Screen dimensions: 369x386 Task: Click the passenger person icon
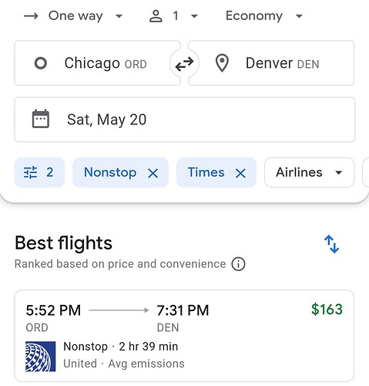pos(156,16)
